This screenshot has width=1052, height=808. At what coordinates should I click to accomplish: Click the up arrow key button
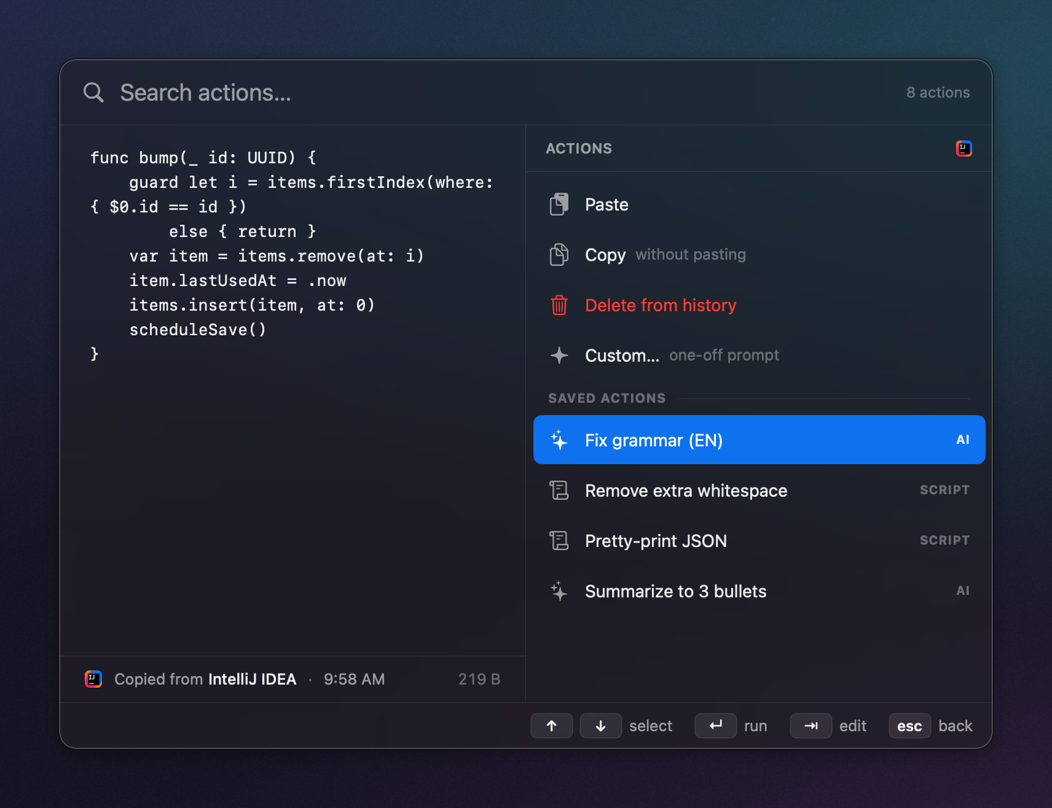552,726
